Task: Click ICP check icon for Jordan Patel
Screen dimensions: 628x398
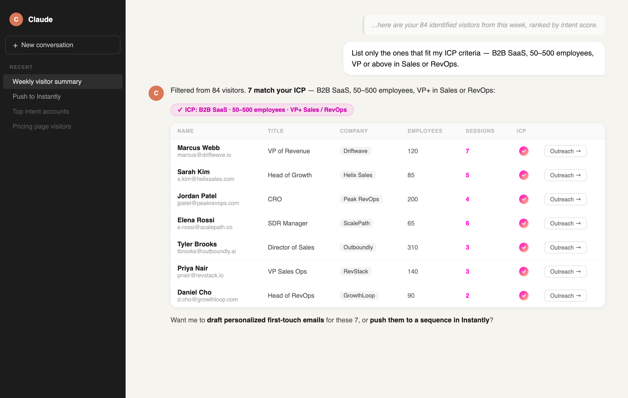Action: (x=524, y=199)
